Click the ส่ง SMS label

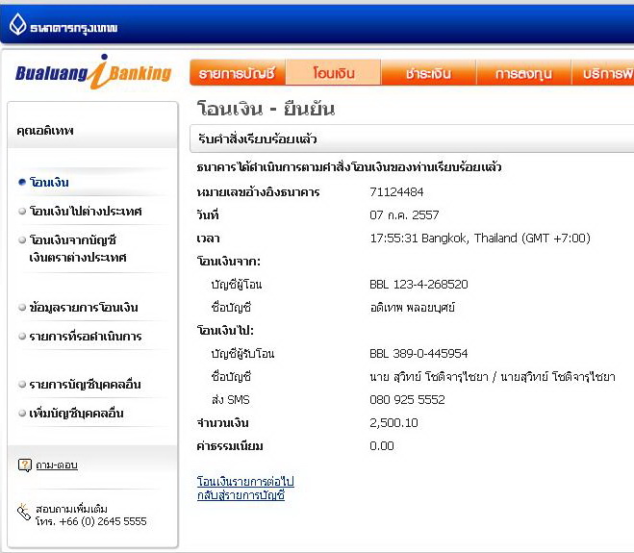click(x=231, y=400)
